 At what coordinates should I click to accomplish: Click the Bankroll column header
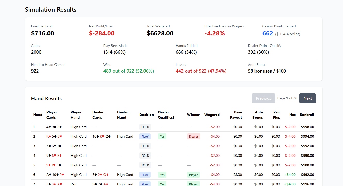pos(307,115)
